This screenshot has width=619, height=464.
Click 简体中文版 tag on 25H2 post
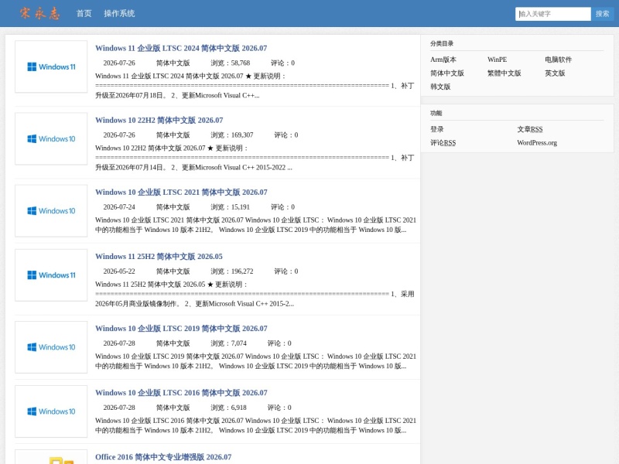pos(173,271)
